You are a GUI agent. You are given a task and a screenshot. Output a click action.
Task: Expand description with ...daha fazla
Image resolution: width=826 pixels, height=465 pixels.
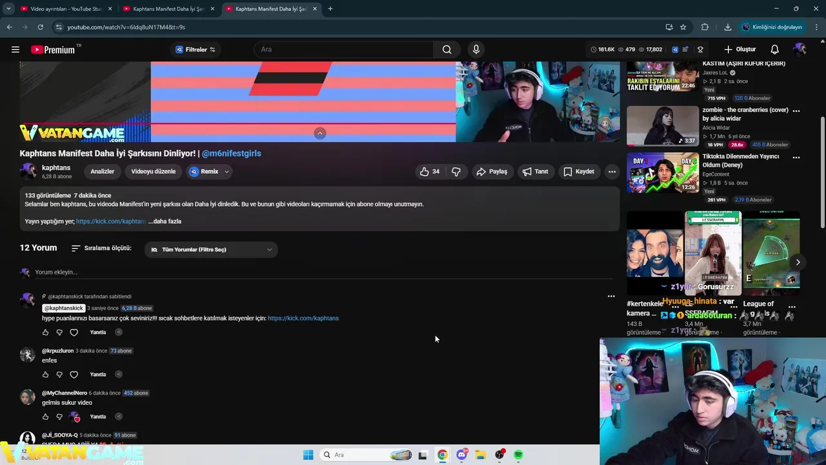pyautogui.click(x=165, y=222)
